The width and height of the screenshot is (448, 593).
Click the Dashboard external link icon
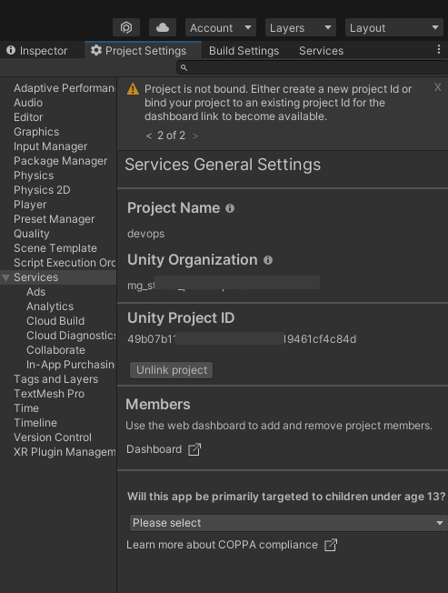(194, 449)
